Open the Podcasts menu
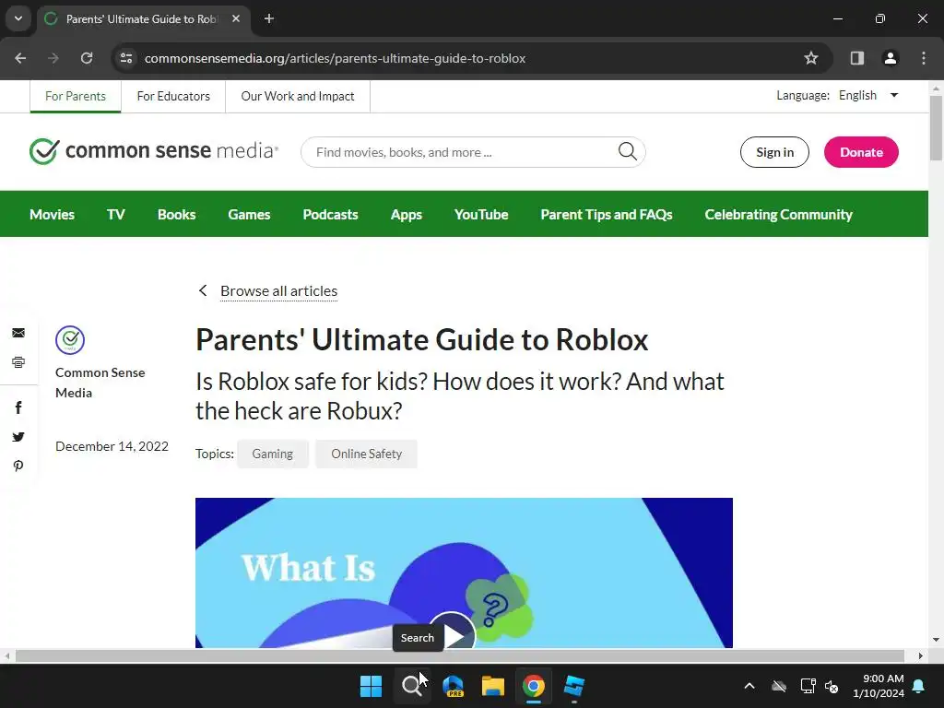Screen dimensions: 944x708 coord(330,214)
